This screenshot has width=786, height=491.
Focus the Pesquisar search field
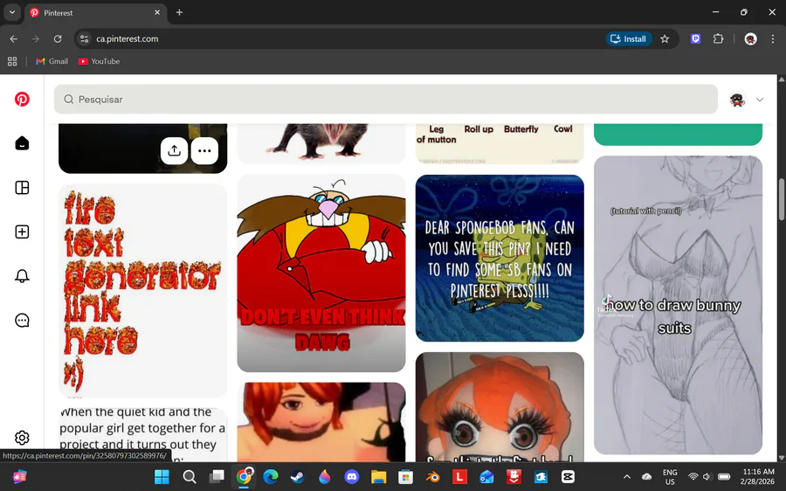pyautogui.click(x=386, y=100)
